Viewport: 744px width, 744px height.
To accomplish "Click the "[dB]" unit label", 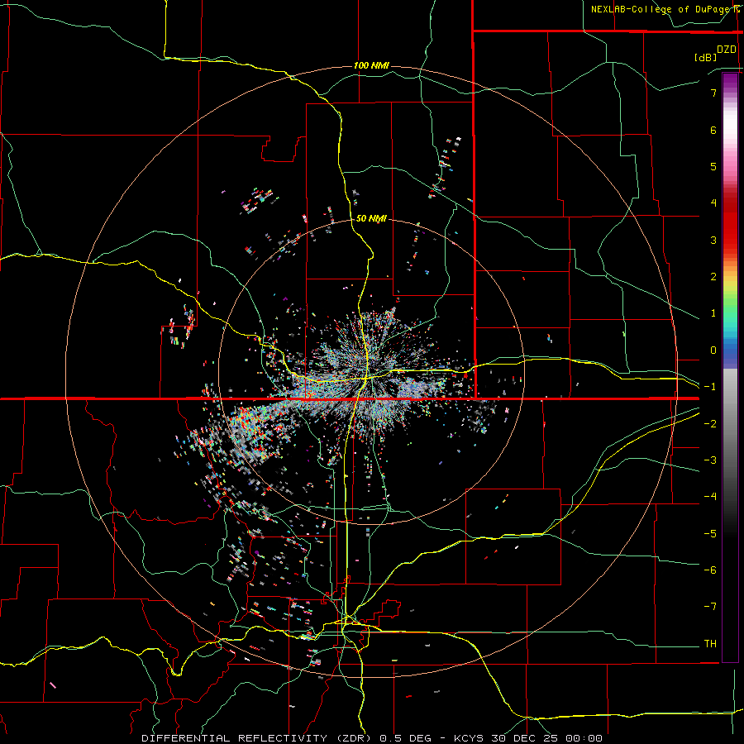I will (706, 57).
